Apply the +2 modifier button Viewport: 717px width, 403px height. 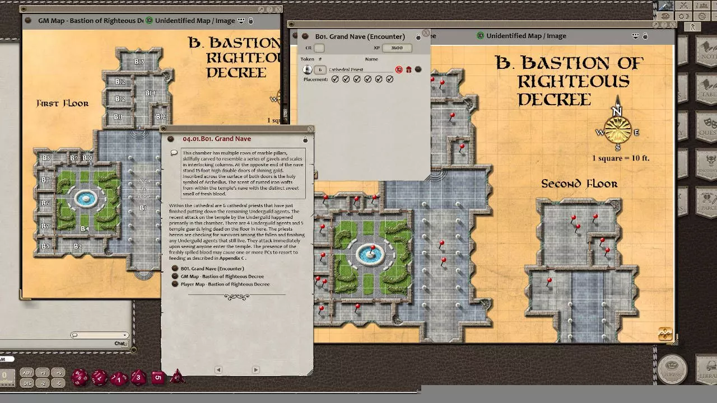point(42,373)
